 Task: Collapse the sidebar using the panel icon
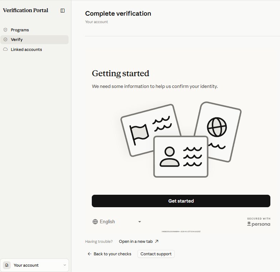(x=62, y=11)
